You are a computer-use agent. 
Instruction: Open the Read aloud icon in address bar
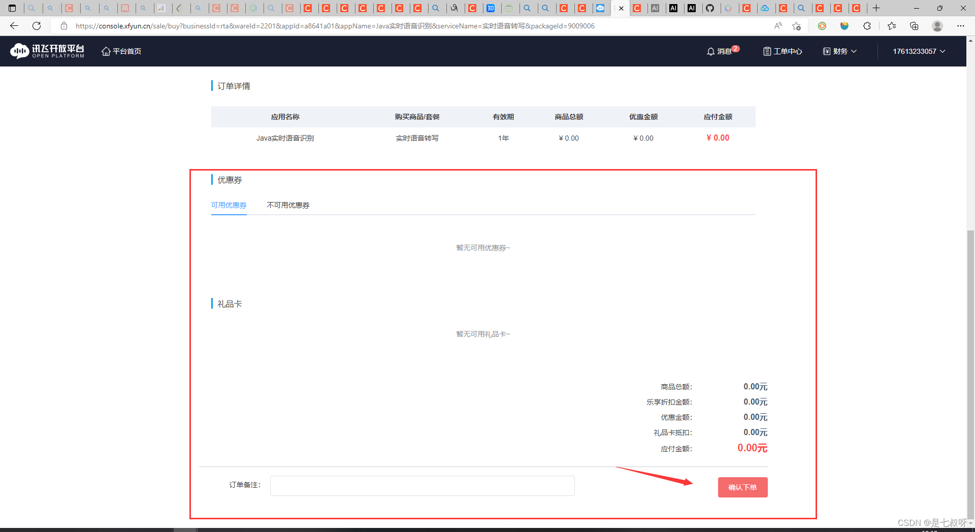[778, 26]
